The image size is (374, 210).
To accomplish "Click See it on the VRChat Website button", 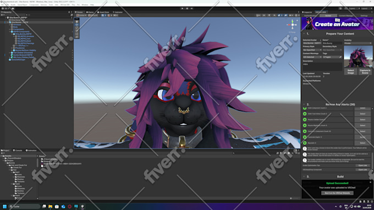I will point(337,193).
